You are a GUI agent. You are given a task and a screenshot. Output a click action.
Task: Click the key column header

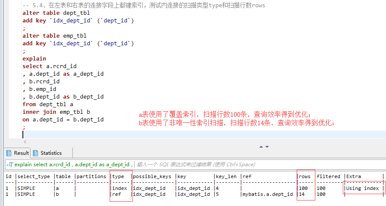point(182,176)
